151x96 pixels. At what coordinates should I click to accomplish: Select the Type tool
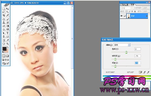pyautogui.click(x=8, y=33)
